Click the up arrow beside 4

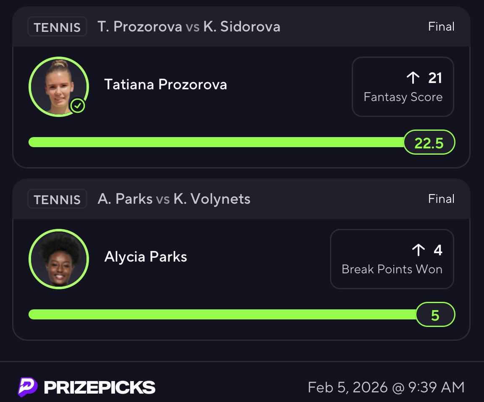(x=418, y=250)
